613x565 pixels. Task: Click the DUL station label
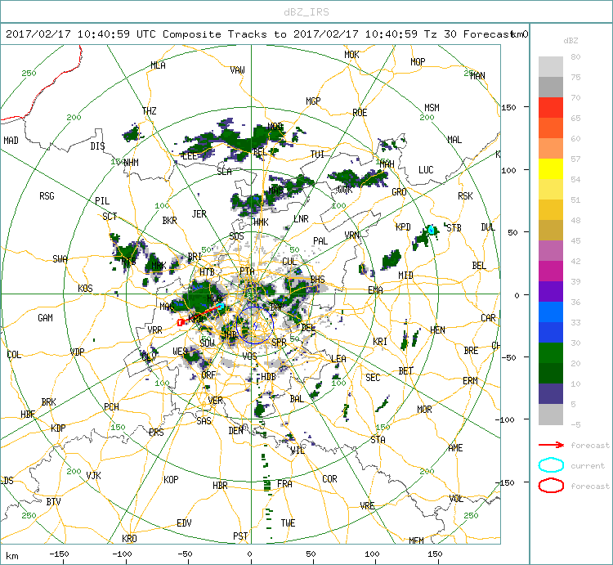pos(488,227)
